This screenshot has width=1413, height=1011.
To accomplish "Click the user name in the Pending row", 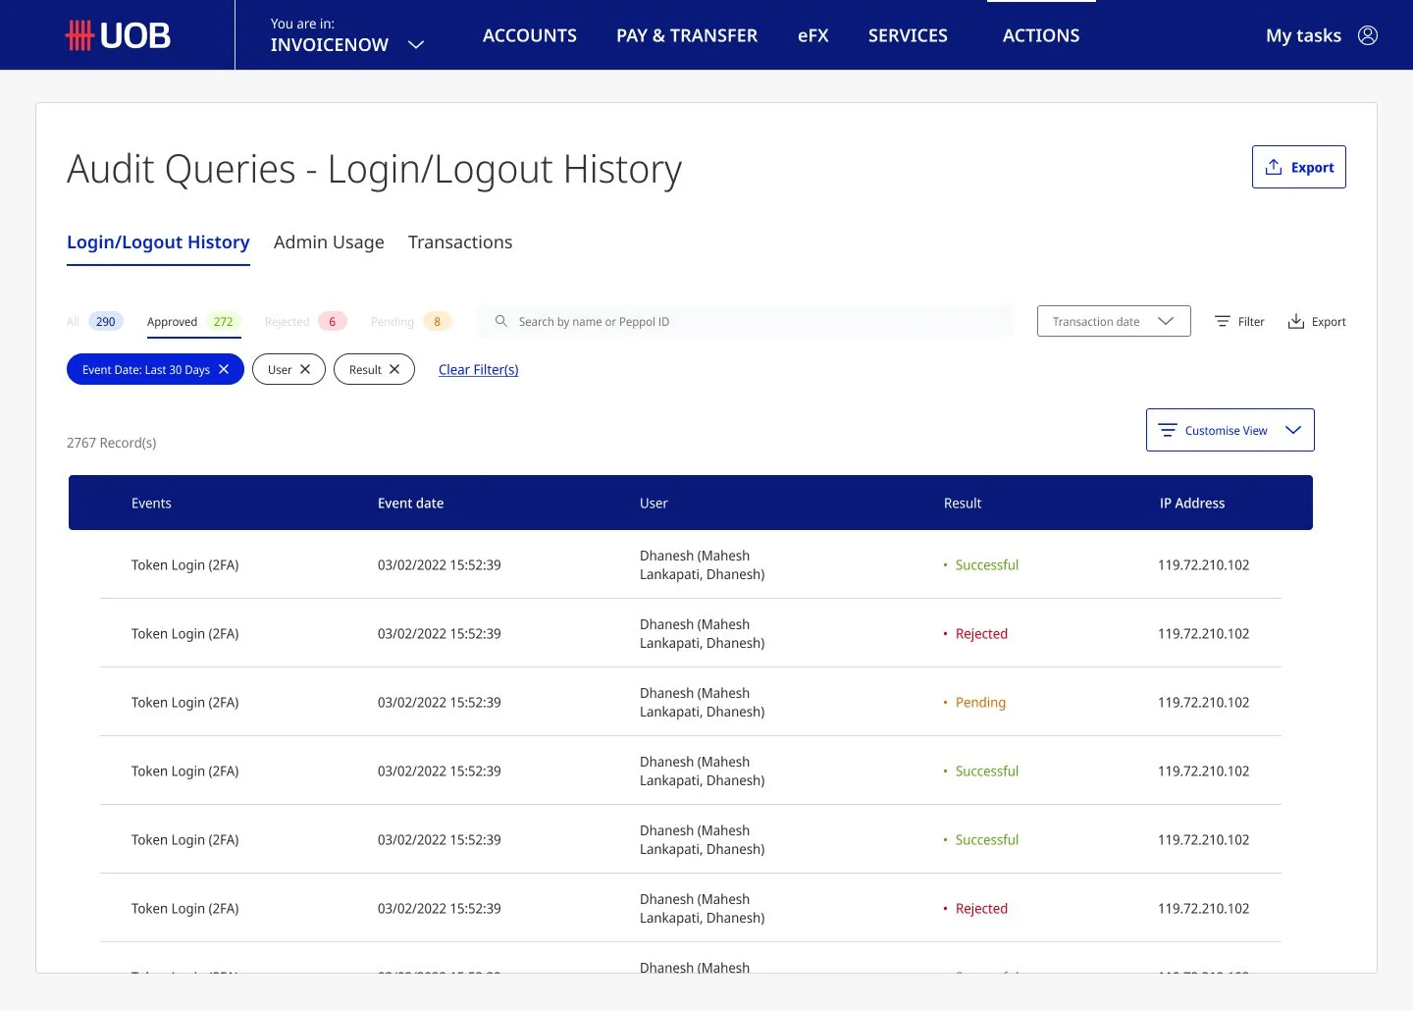I will click(x=702, y=702).
